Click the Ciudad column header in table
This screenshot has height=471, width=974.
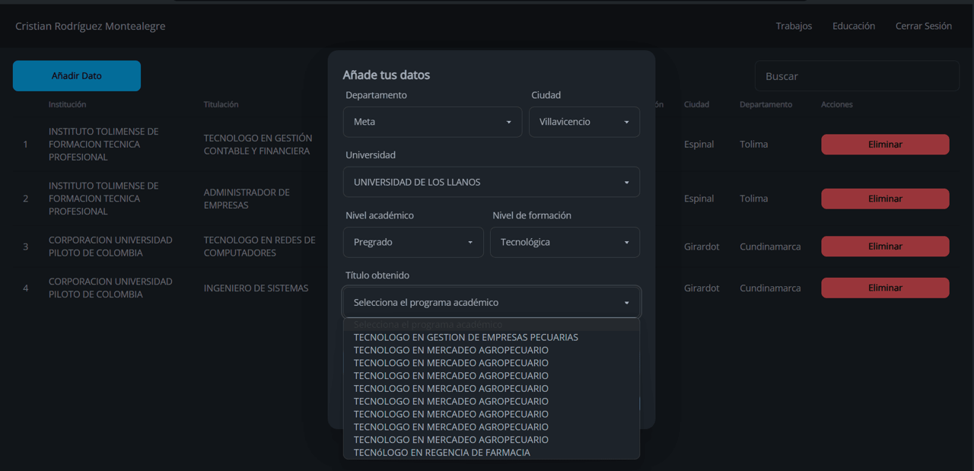[696, 104]
